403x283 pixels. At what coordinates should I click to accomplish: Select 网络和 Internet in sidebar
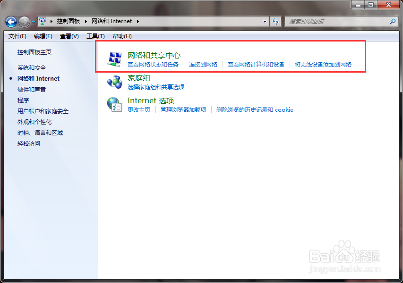pyautogui.click(x=38, y=78)
